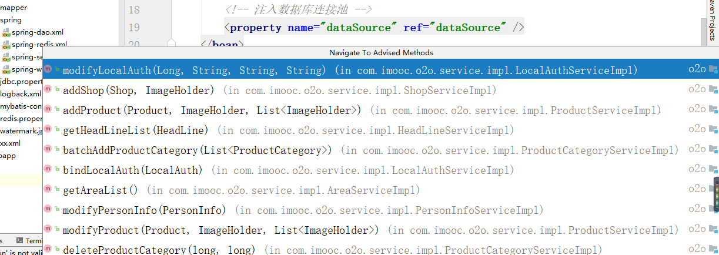The image size is (719, 255).
Task: Click method icon beside addProduct
Action: point(48,110)
